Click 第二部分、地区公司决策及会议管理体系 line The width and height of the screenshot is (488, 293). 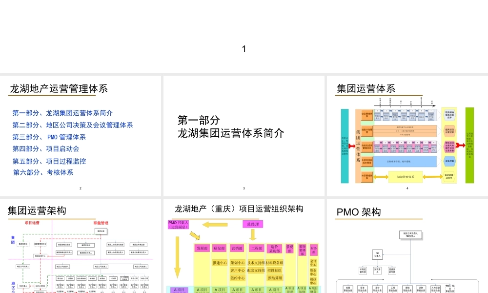point(73,125)
